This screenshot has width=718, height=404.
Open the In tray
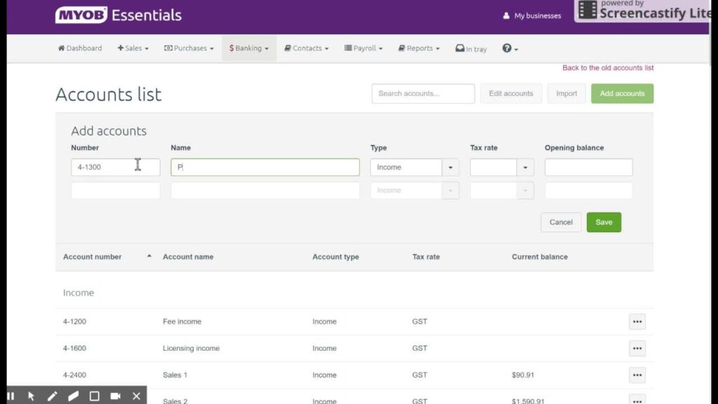click(x=470, y=48)
